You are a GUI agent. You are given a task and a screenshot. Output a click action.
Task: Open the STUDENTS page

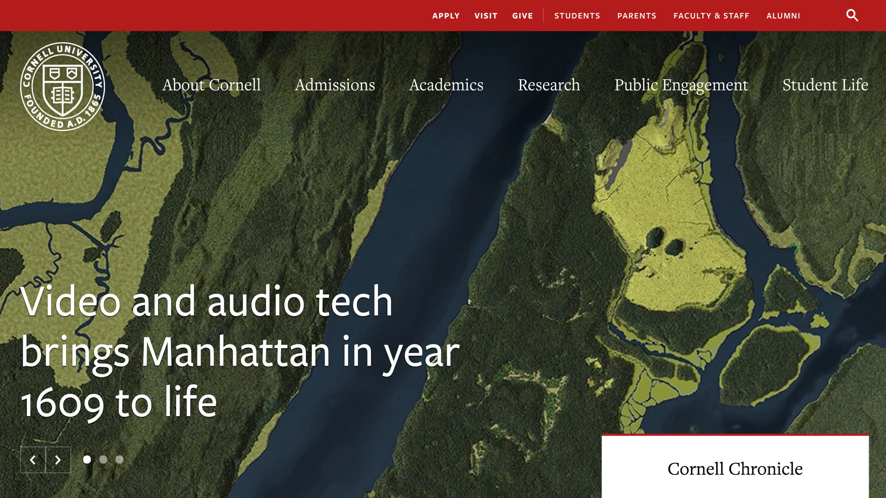pyautogui.click(x=577, y=16)
